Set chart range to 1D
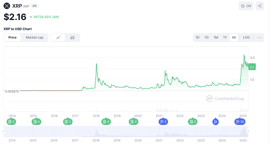The height and width of the screenshot is (145, 270). (x=197, y=37)
